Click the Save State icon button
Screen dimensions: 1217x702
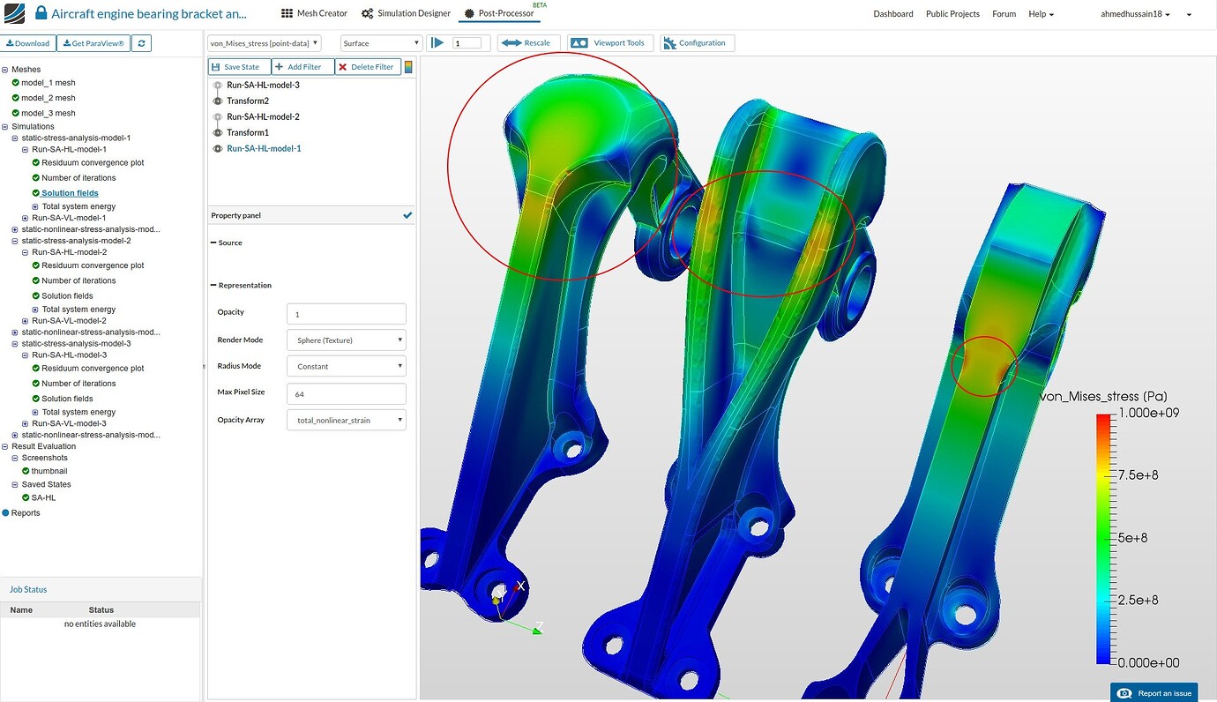tap(216, 66)
